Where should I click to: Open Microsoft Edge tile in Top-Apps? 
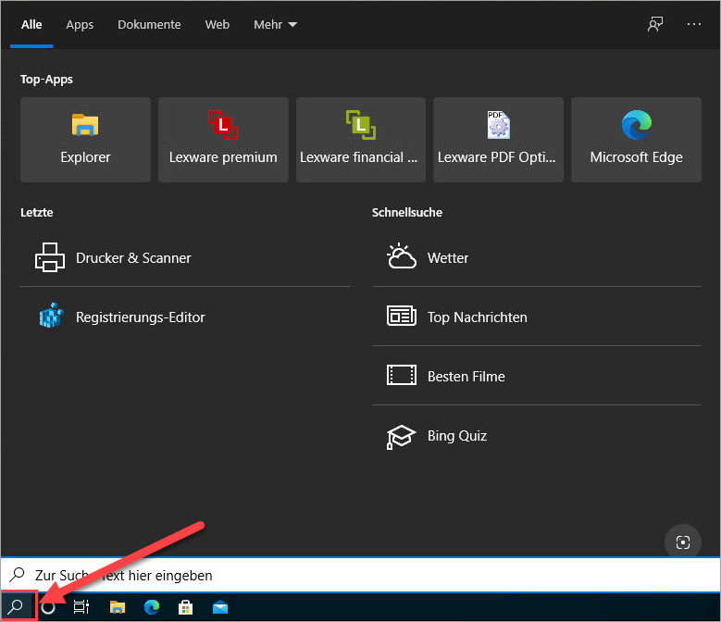(x=636, y=140)
